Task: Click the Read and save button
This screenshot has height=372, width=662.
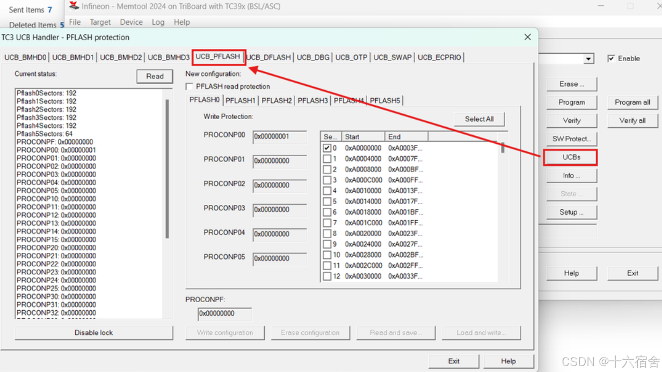Action: (x=396, y=333)
